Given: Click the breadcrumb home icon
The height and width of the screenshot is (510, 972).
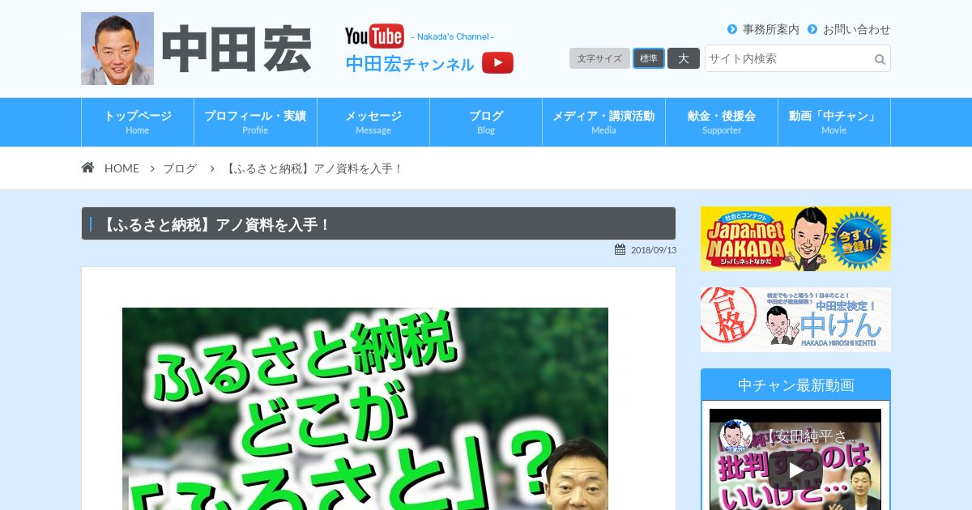Looking at the screenshot, I should tap(87, 168).
